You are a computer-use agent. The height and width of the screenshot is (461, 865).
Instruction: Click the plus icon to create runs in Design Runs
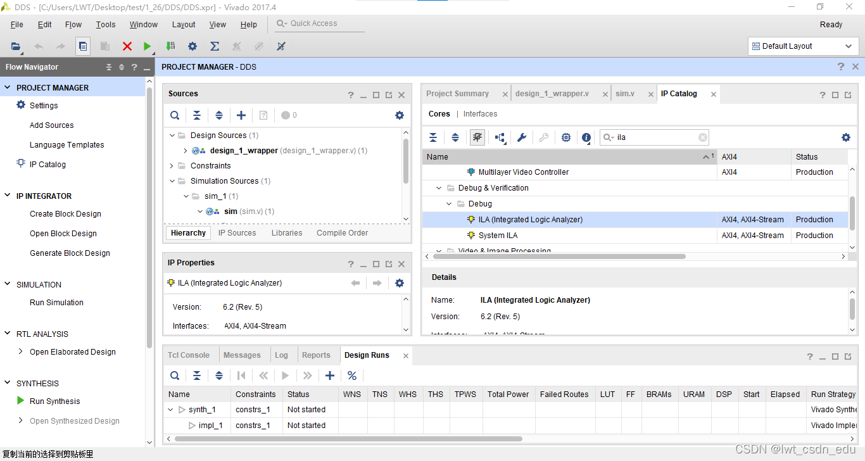click(330, 376)
